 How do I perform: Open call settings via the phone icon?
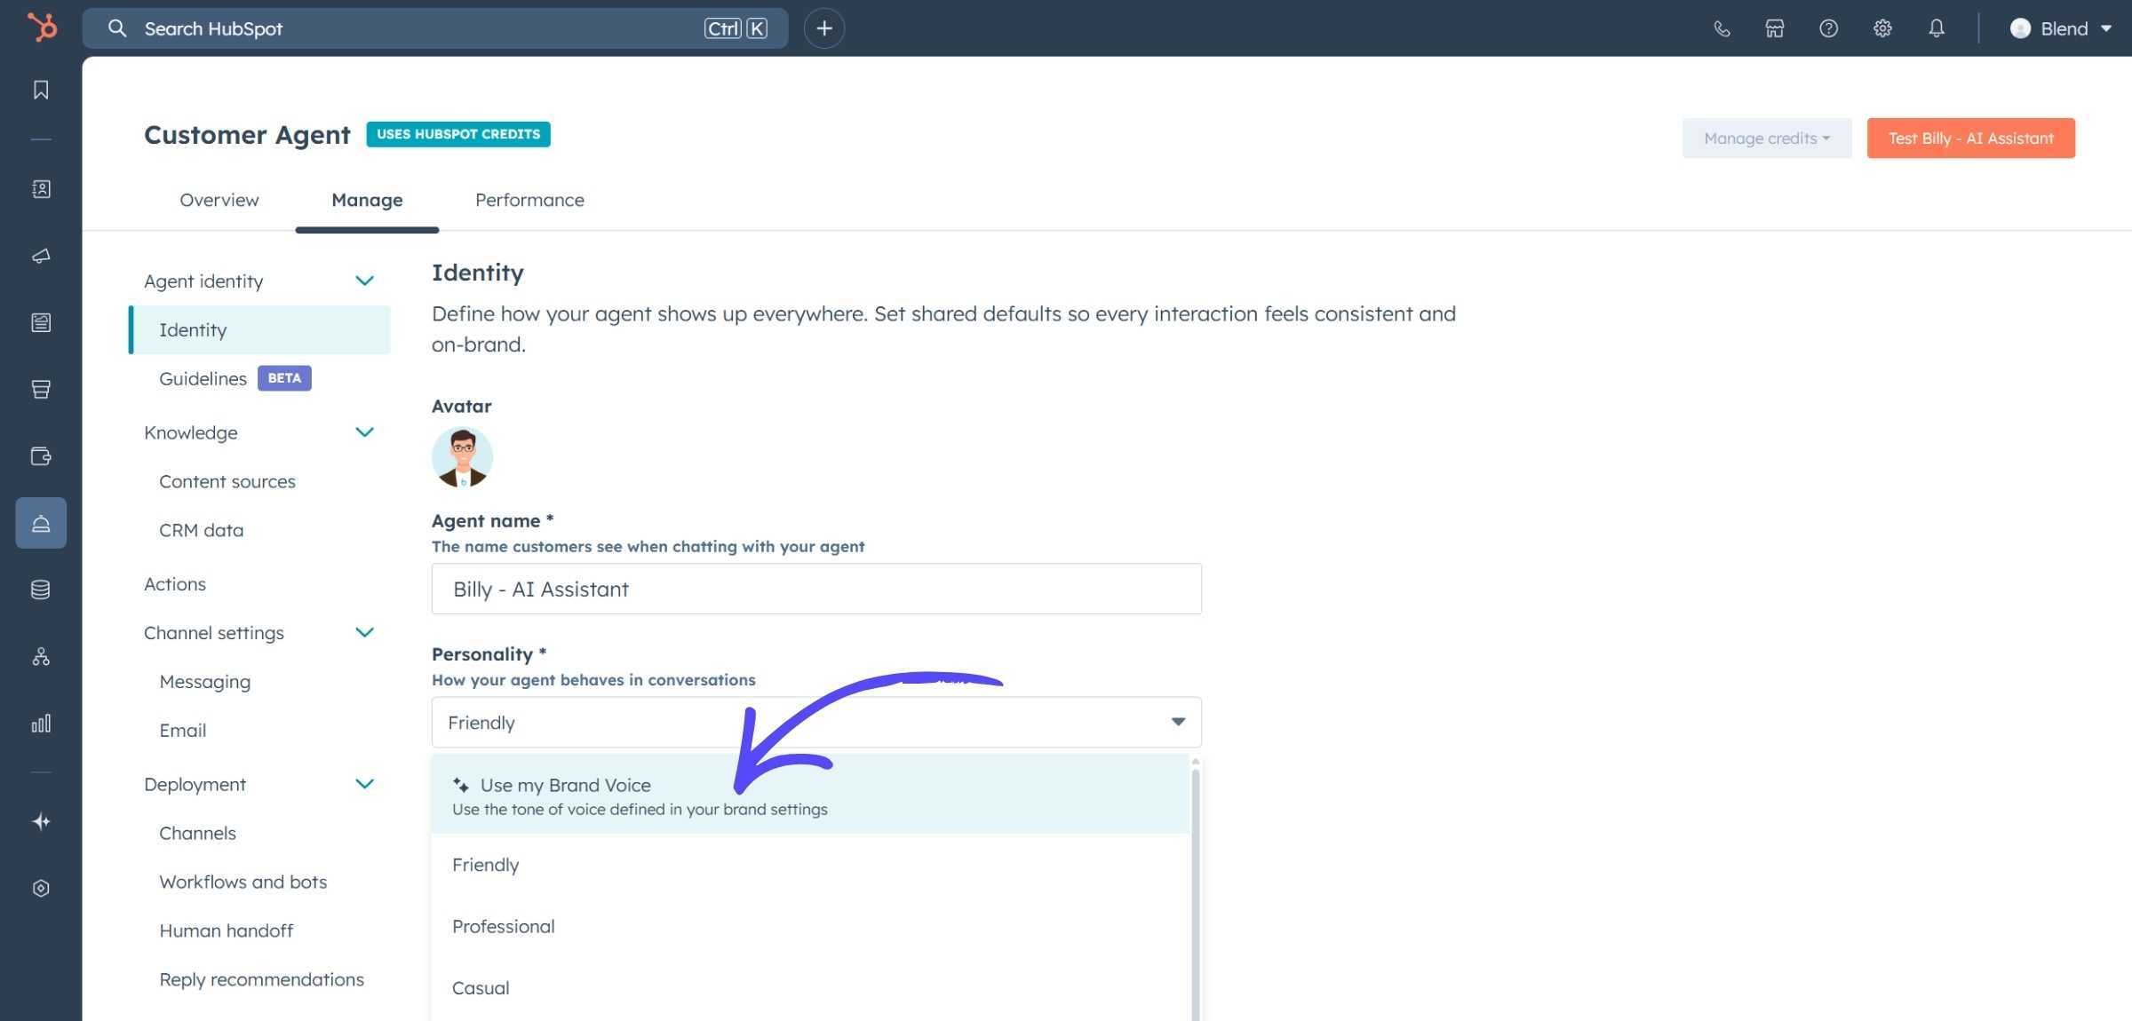[1722, 28]
